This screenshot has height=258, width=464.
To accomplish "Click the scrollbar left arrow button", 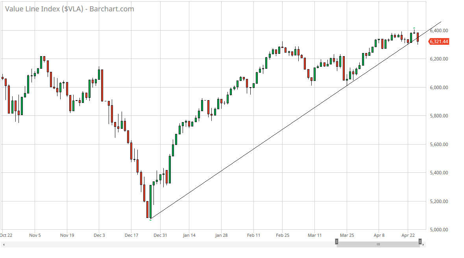I will 4,245.
